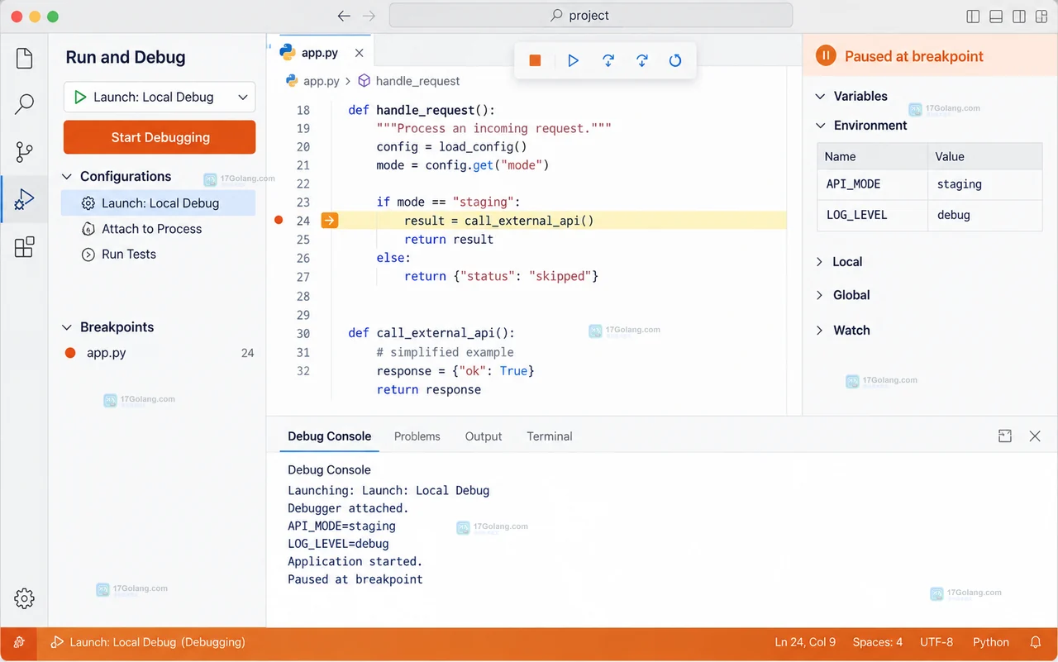The width and height of the screenshot is (1058, 662).
Task: Click Ln 24, Col 9 in status bar
Action: pos(805,642)
